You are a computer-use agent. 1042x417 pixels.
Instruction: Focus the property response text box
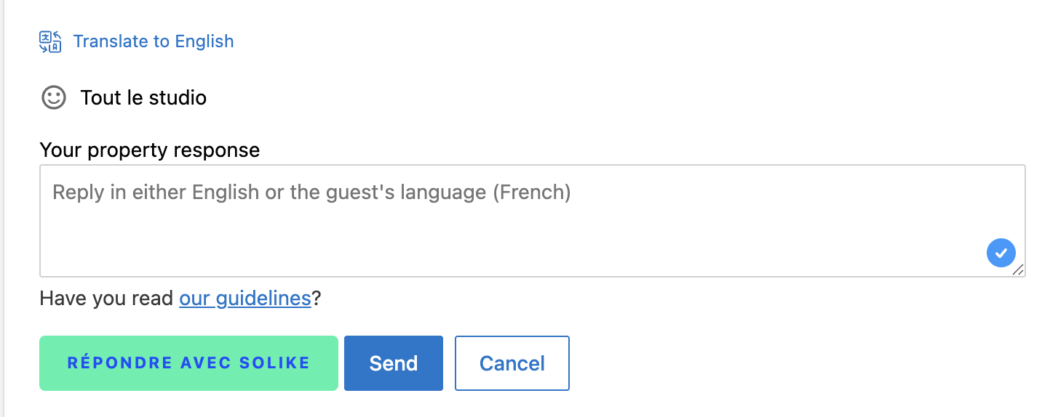click(509, 232)
